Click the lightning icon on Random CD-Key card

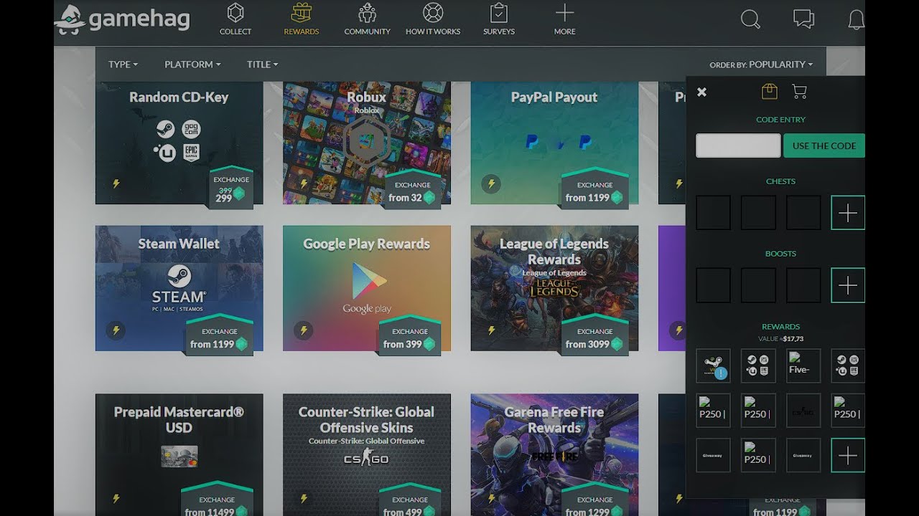coord(116,183)
